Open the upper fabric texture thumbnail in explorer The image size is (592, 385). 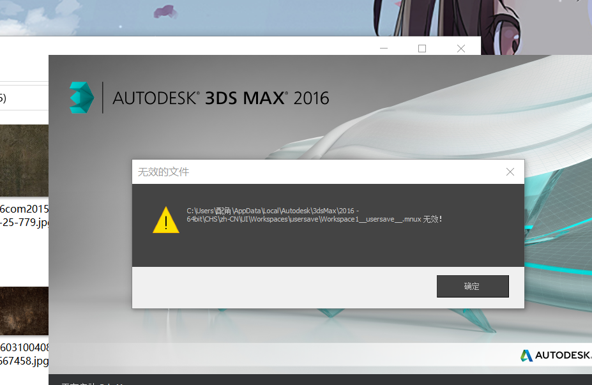pos(24,160)
